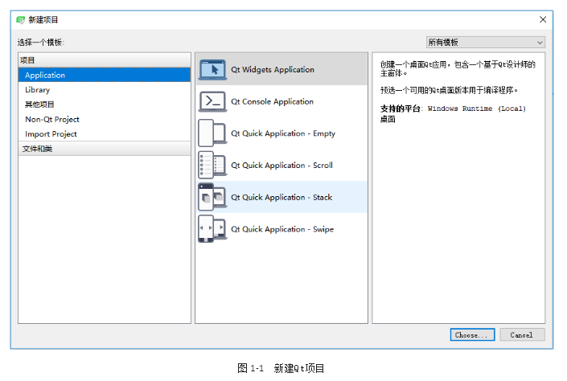Click the Qt Quick Application Stack icon
The height and width of the screenshot is (381, 567).
click(x=212, y=197)
